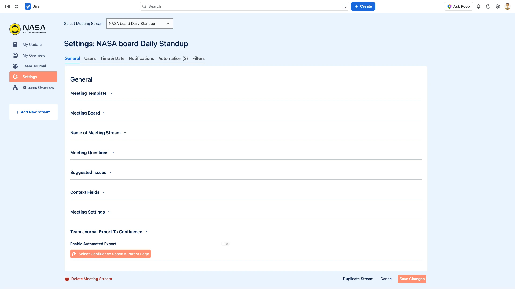Viewport: 515px width, 289px height.
Task: Go to My Update page
Action: point(33,45)
